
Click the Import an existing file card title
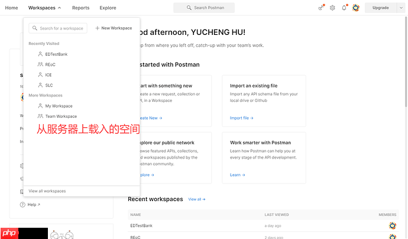tap(254, 86)
